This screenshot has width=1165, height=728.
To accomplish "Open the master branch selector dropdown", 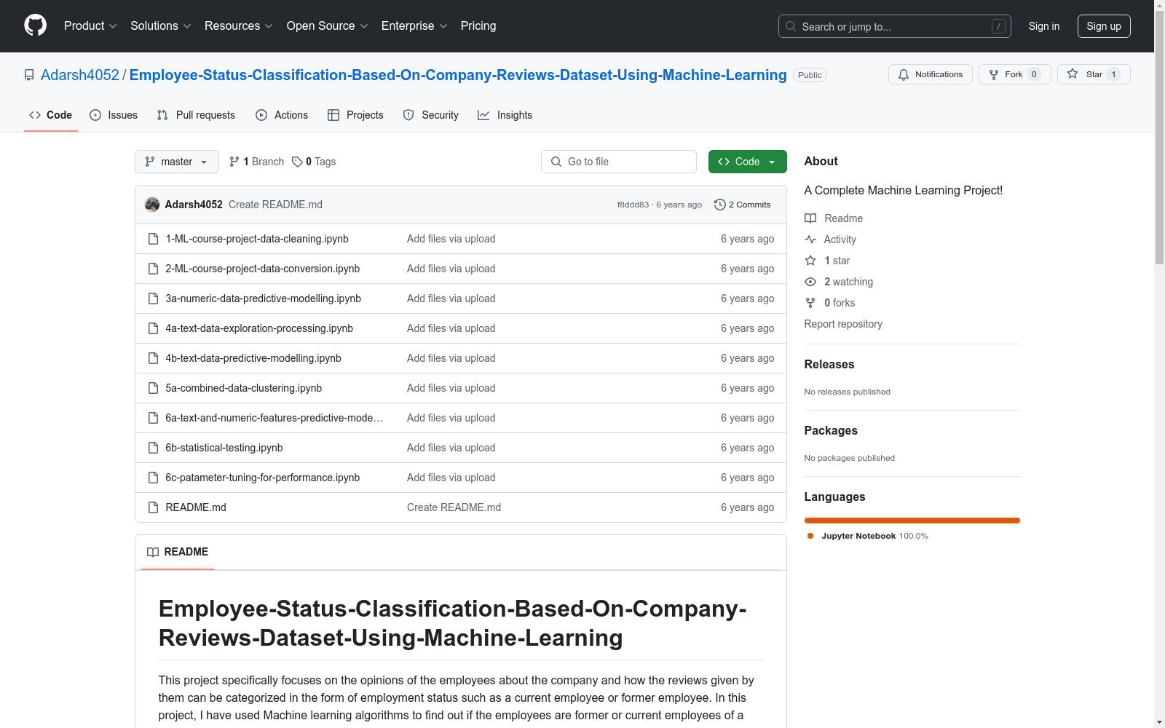I will click(x=177, y=162).
